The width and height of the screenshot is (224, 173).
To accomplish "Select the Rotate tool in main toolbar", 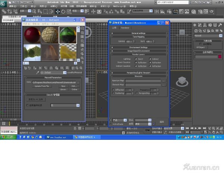I will (63, 12).
